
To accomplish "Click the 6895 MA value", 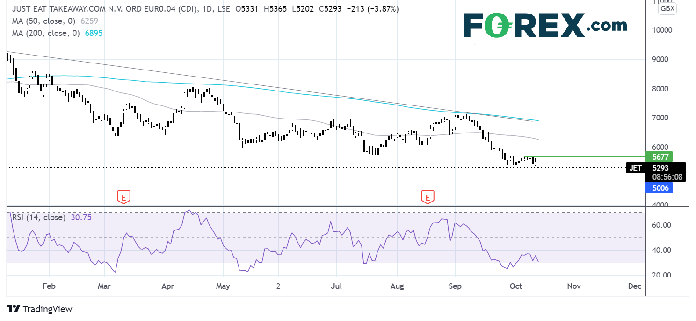I will pos(94,33).
